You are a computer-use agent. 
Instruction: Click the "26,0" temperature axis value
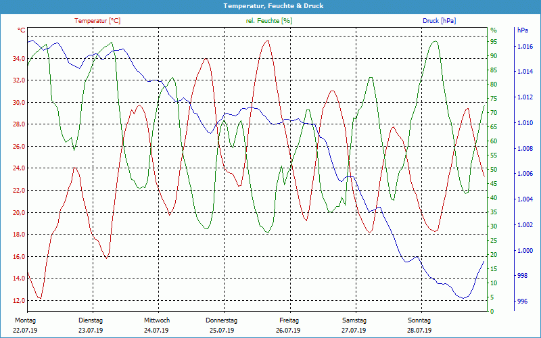(x=19, y=147)
